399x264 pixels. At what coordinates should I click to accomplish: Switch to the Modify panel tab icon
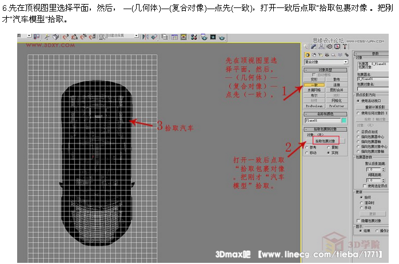point(314,46)
